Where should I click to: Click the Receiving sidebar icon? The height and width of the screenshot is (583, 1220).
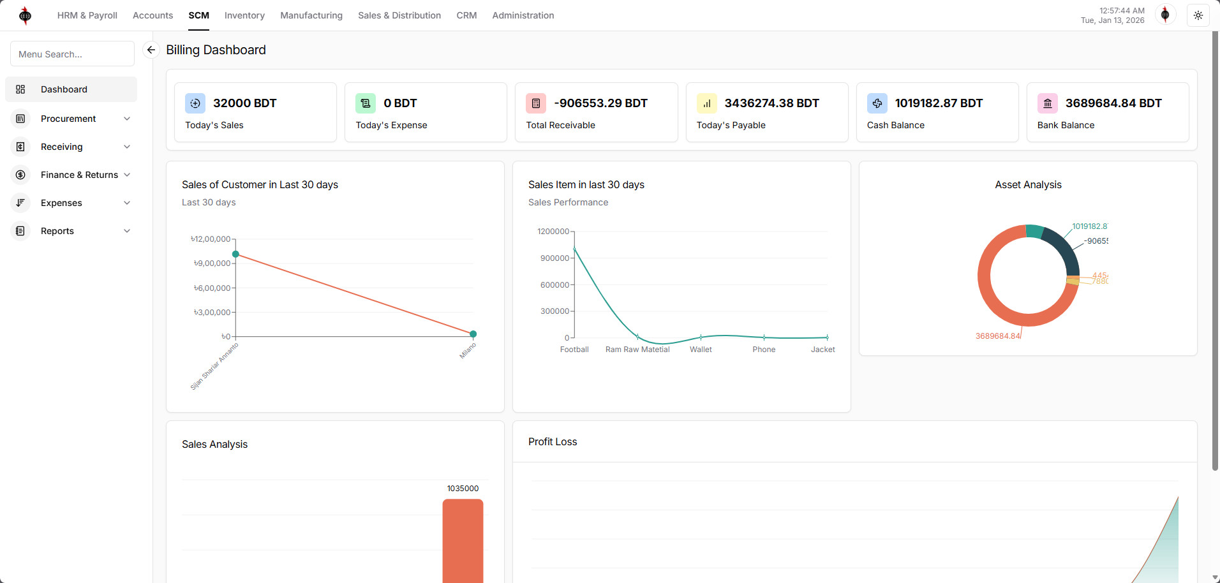coord(20,147)
